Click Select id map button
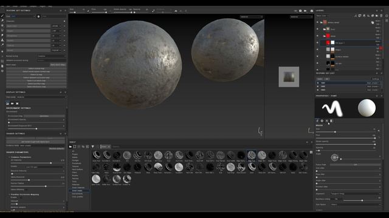The image size is (389, 218). (x=36, y=74)
